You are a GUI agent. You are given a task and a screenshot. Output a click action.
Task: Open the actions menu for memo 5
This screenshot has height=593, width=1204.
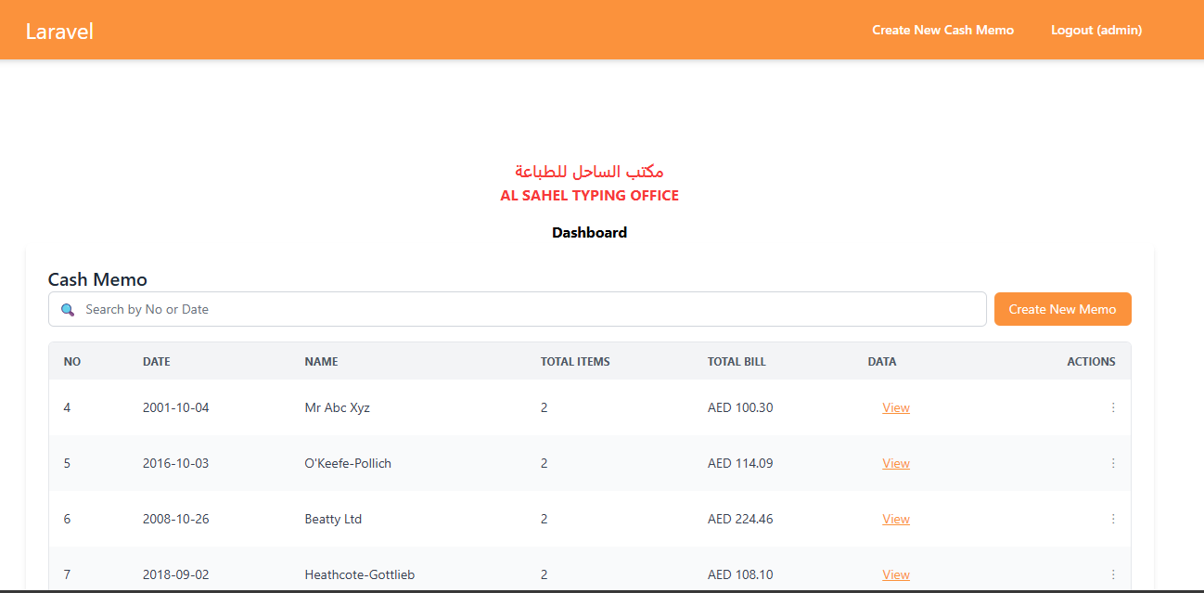click(1113, 462)
